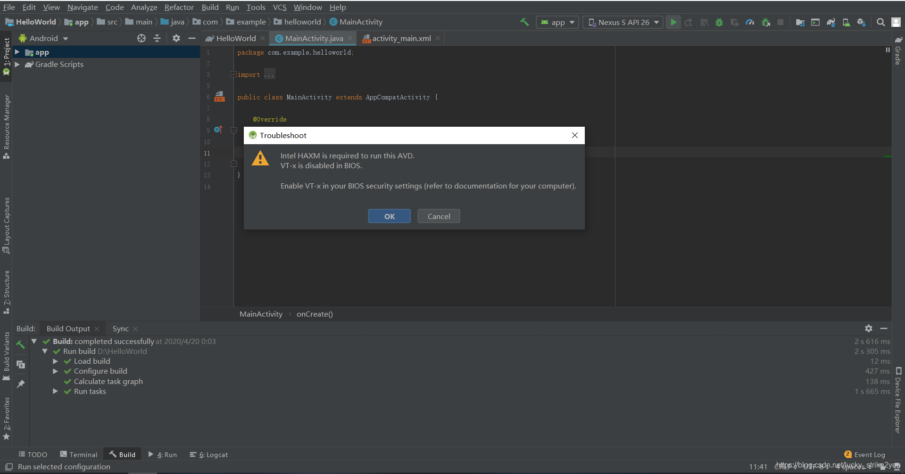The width and height of the screenshot is (905, 474).
Task: Open the SDK Manager icon
Action: pos(862,22)
